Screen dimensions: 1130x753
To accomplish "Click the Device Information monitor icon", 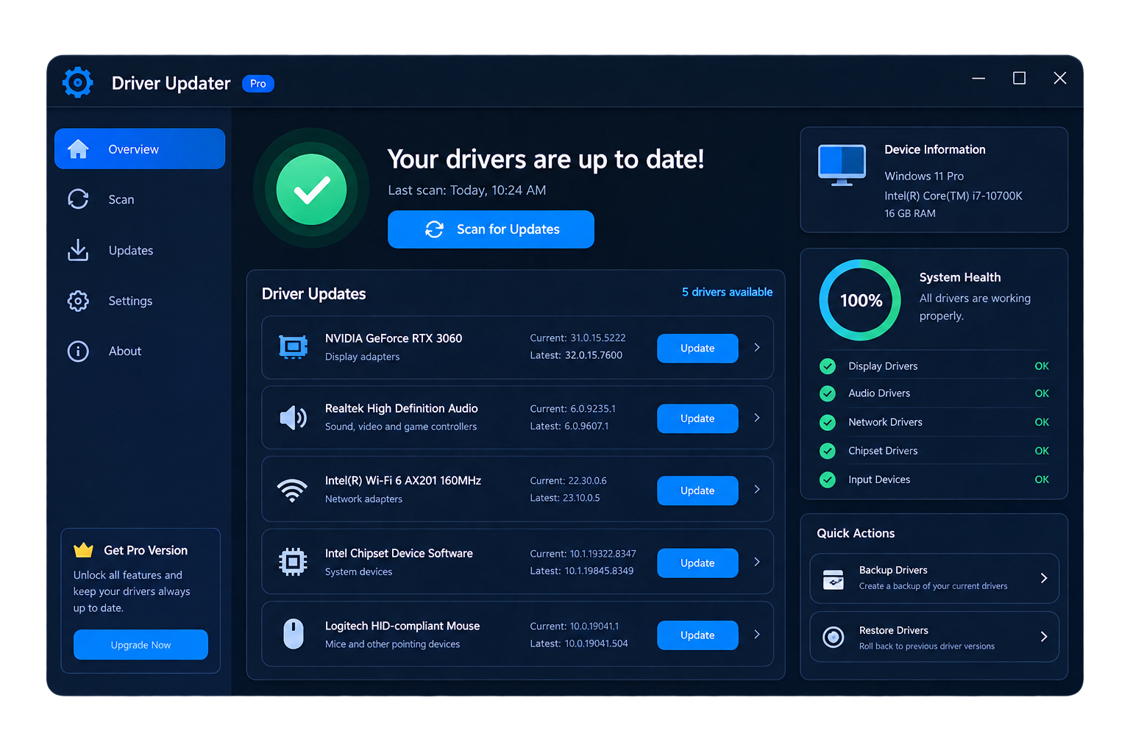I will [x=842, y=165].
